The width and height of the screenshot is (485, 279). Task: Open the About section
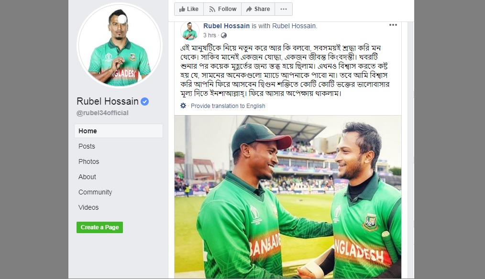(87, 177)
